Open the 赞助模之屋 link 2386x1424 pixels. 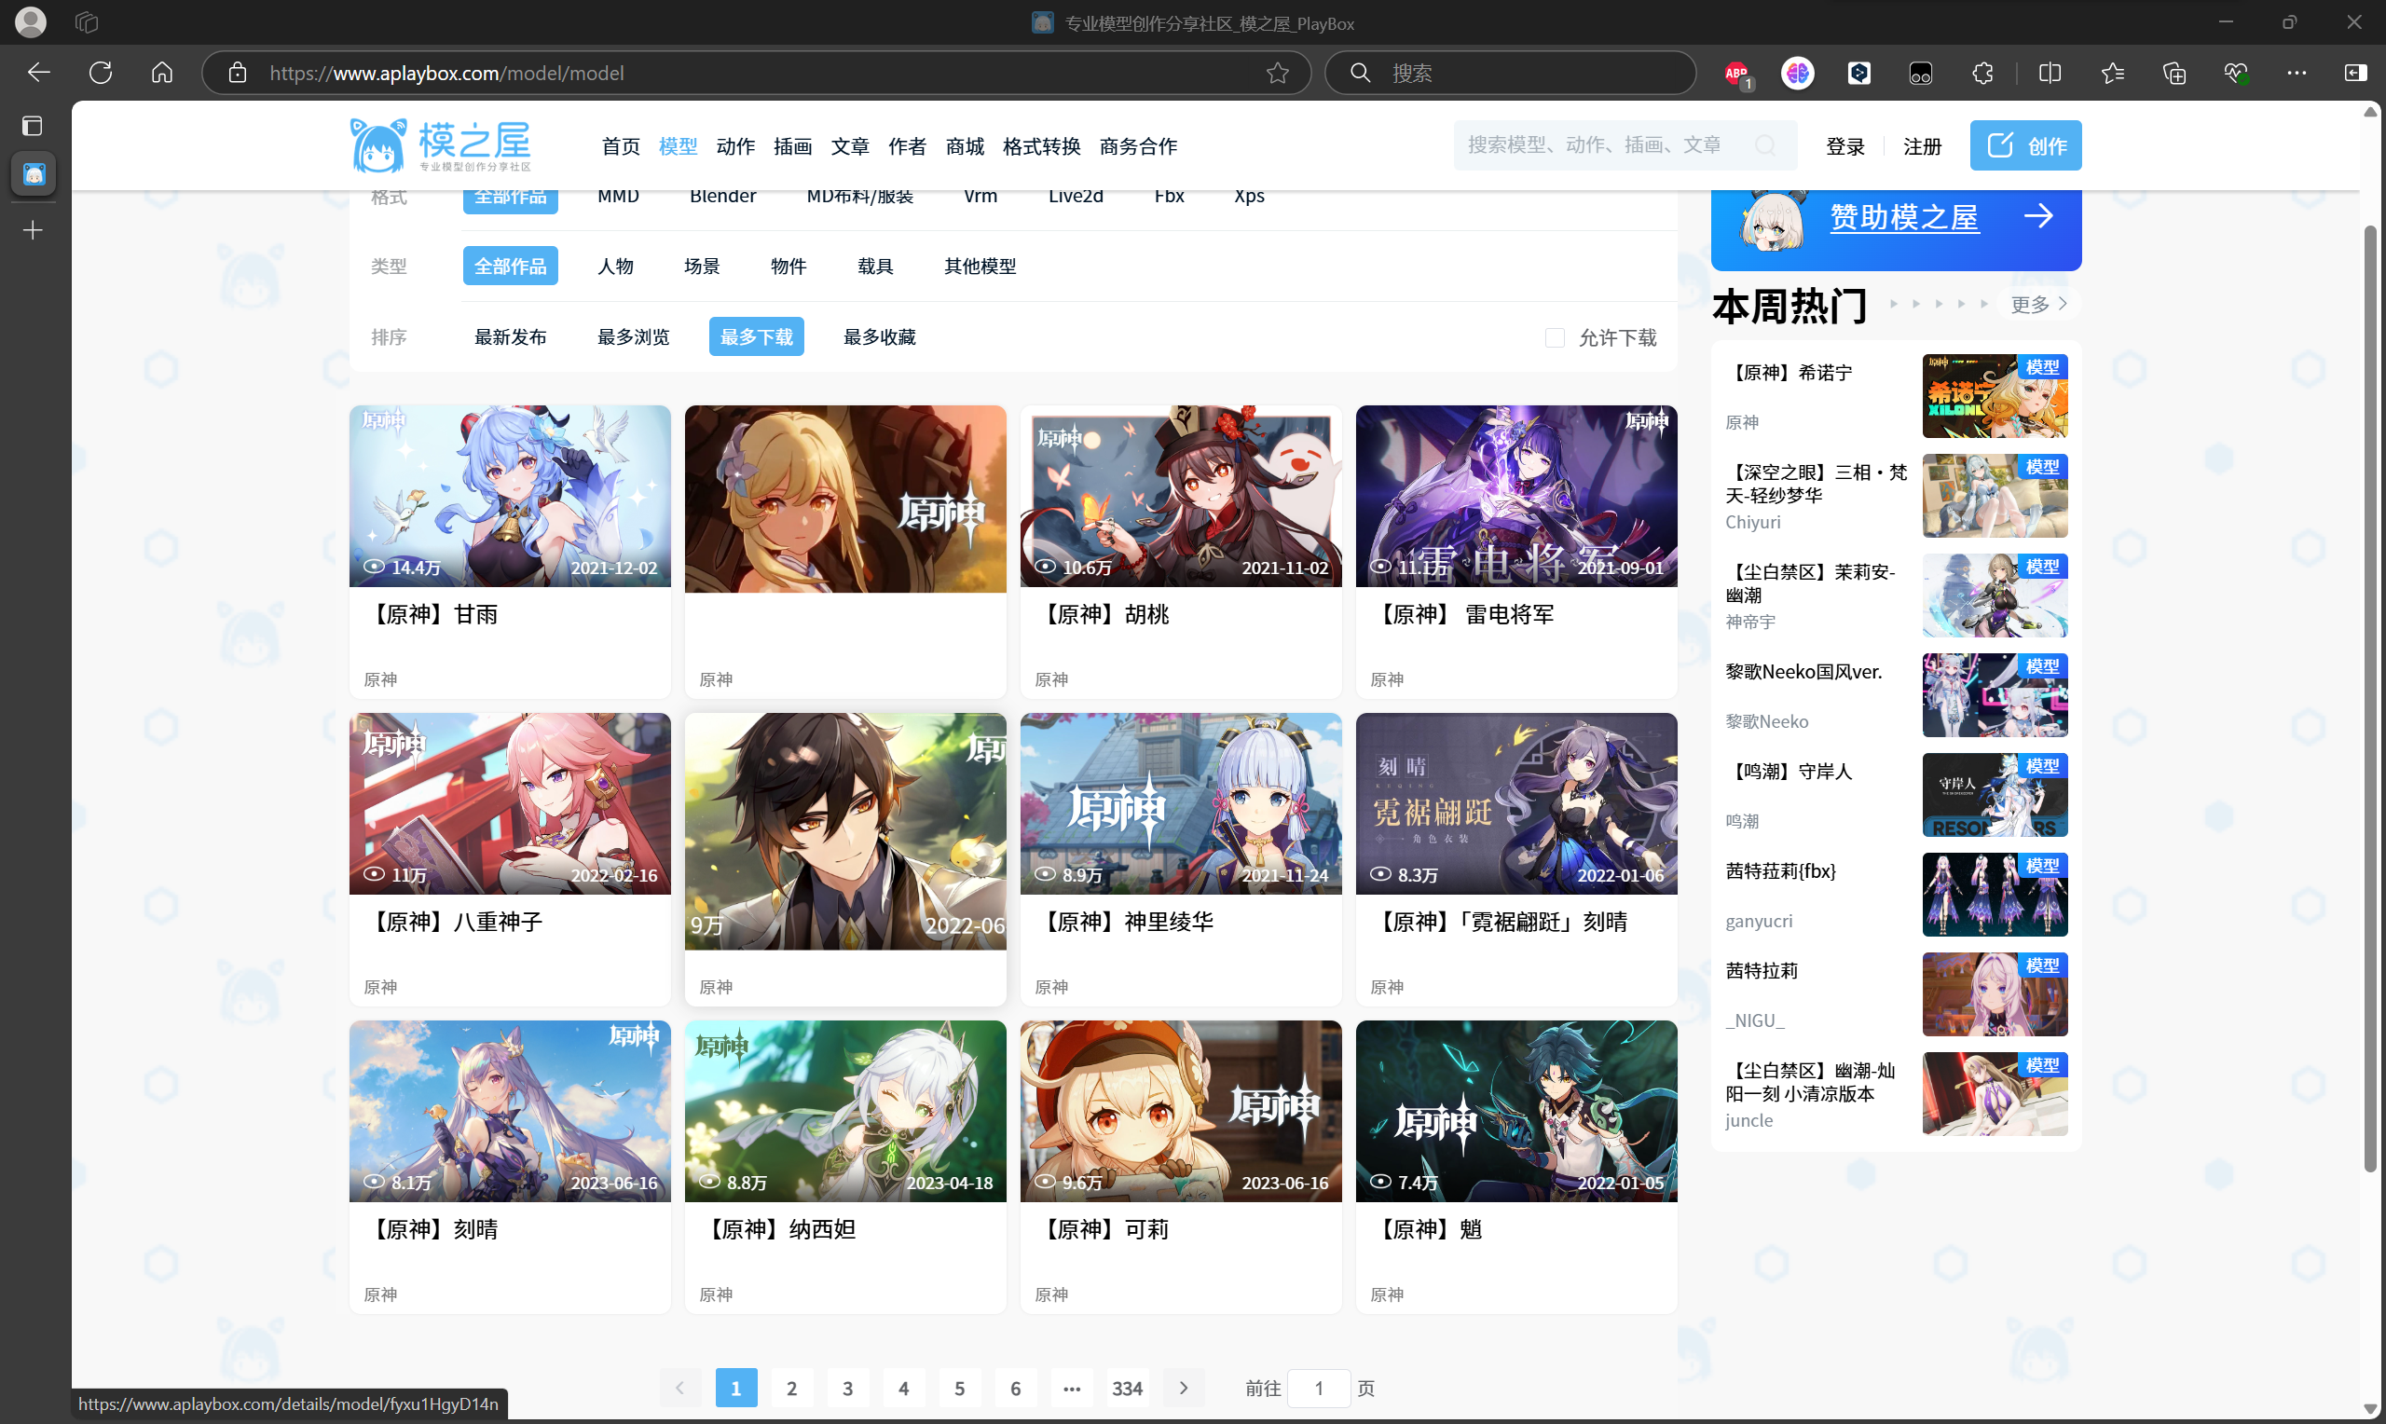[1903, 218]
